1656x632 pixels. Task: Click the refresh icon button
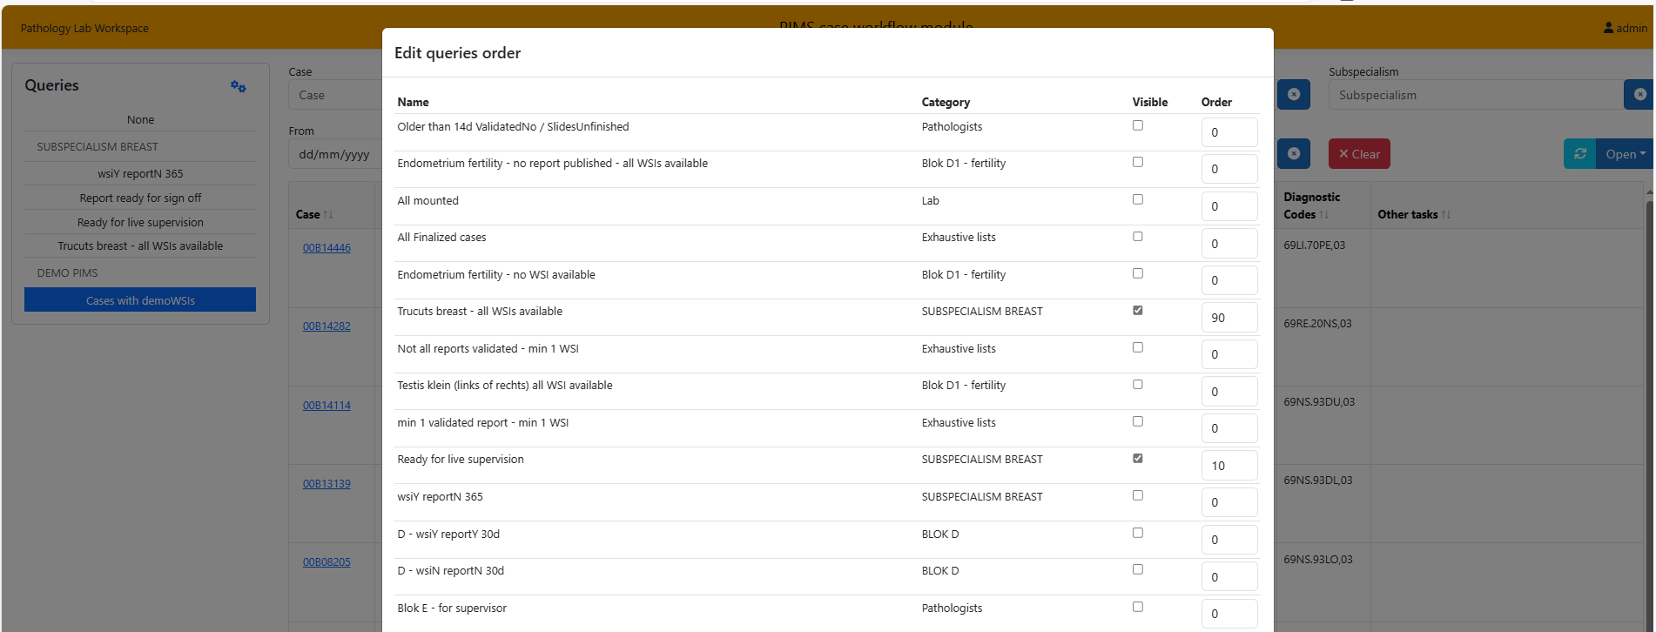[x=1579, y=154]
